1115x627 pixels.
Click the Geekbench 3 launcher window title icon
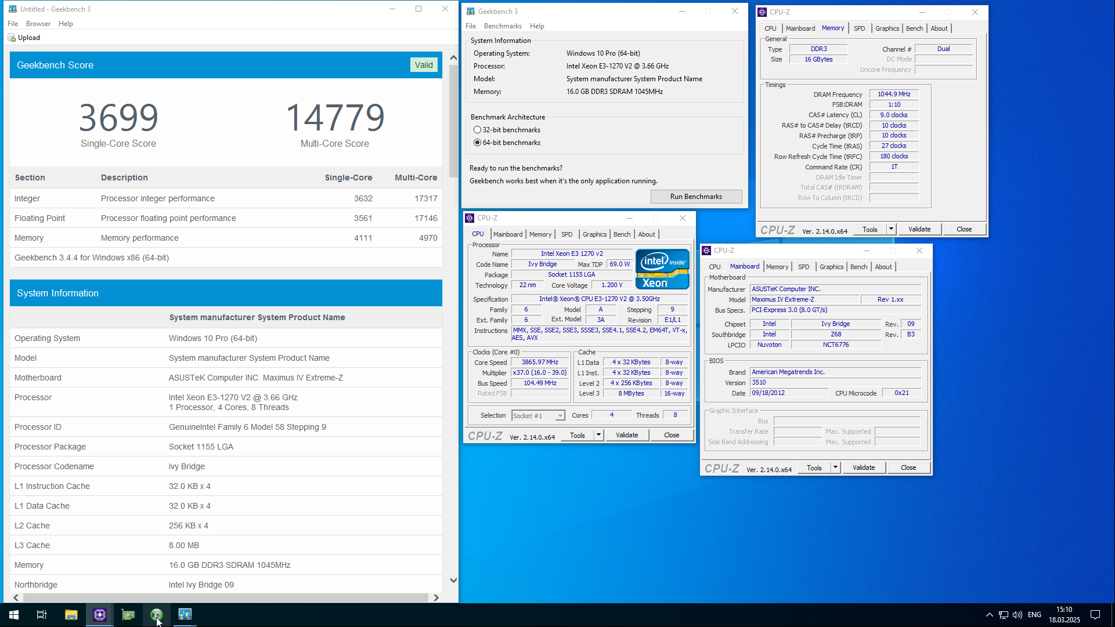[x=471, y=12]
